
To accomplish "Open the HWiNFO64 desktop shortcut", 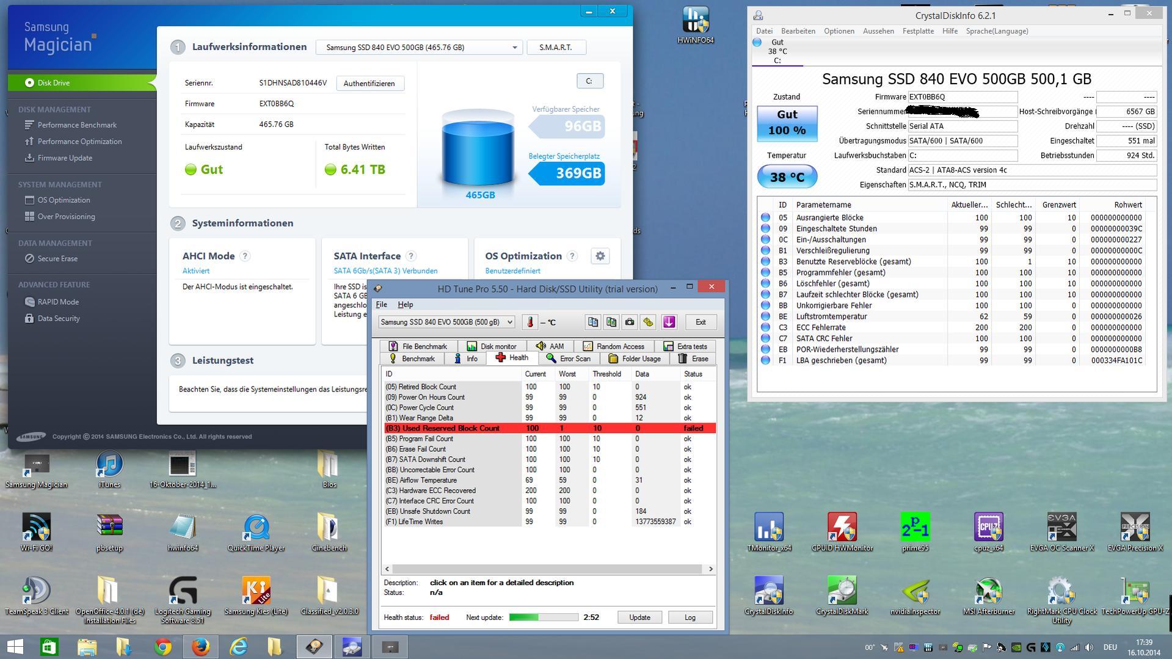I will pyautogui.click(x=695, y=25).
